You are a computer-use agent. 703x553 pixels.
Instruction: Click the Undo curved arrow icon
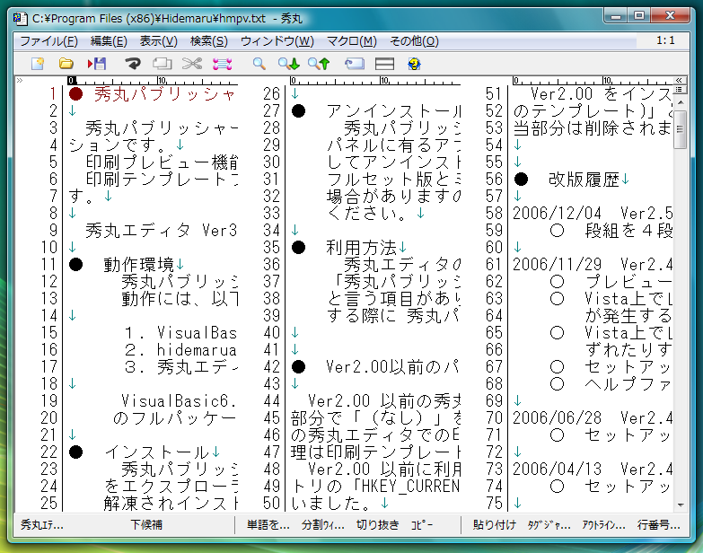132,64
